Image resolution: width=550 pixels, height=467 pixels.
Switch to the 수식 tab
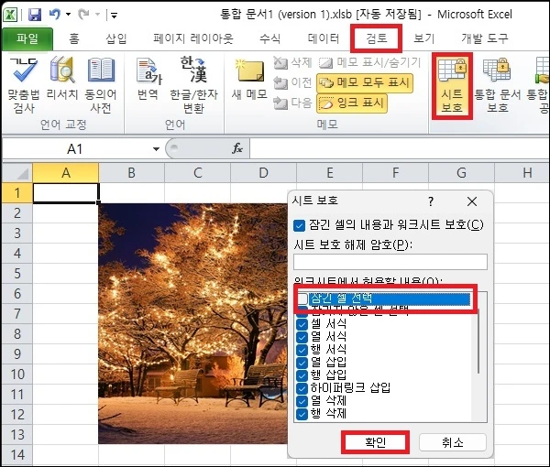pos(270,38)
